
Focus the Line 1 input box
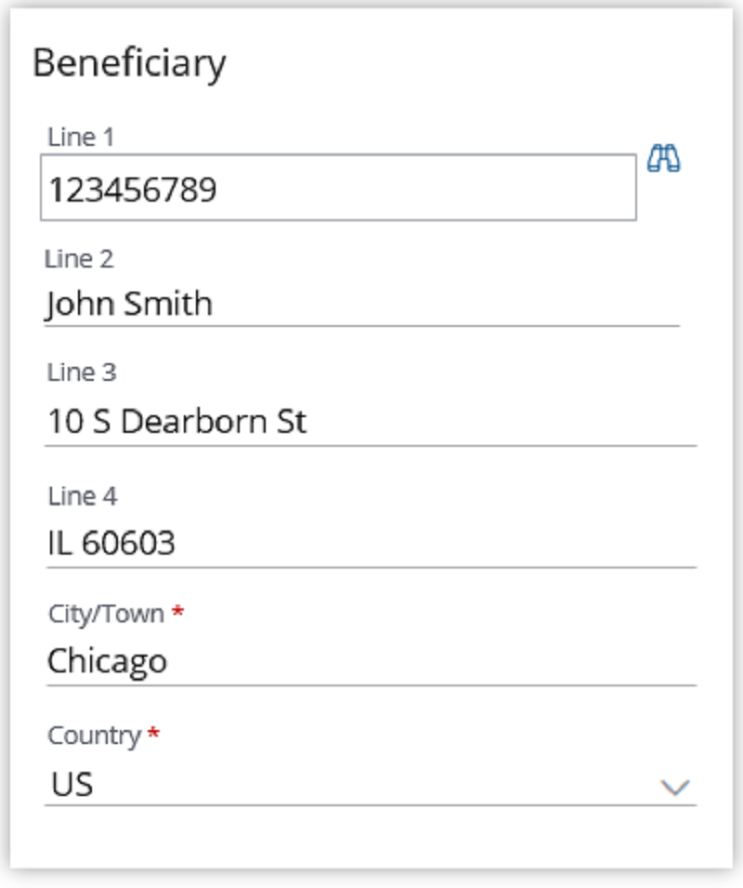(338, 188)
